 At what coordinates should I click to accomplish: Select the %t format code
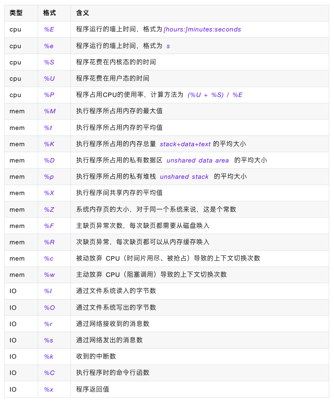pos(48,128)
